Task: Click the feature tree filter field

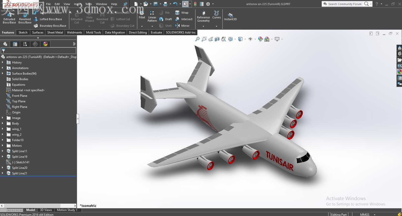Action: 38,51
